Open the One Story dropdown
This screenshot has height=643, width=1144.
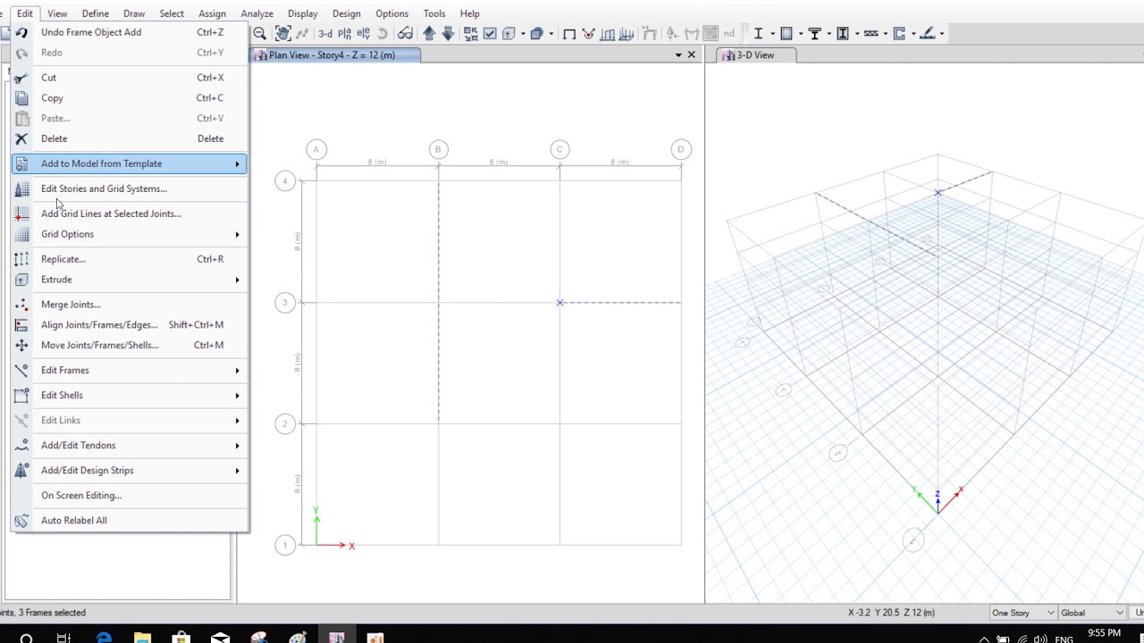[x=1022, y=613]
